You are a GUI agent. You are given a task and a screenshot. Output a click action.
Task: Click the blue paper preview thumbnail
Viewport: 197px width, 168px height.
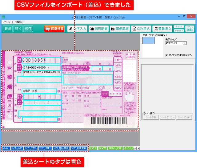pos(149,40)
